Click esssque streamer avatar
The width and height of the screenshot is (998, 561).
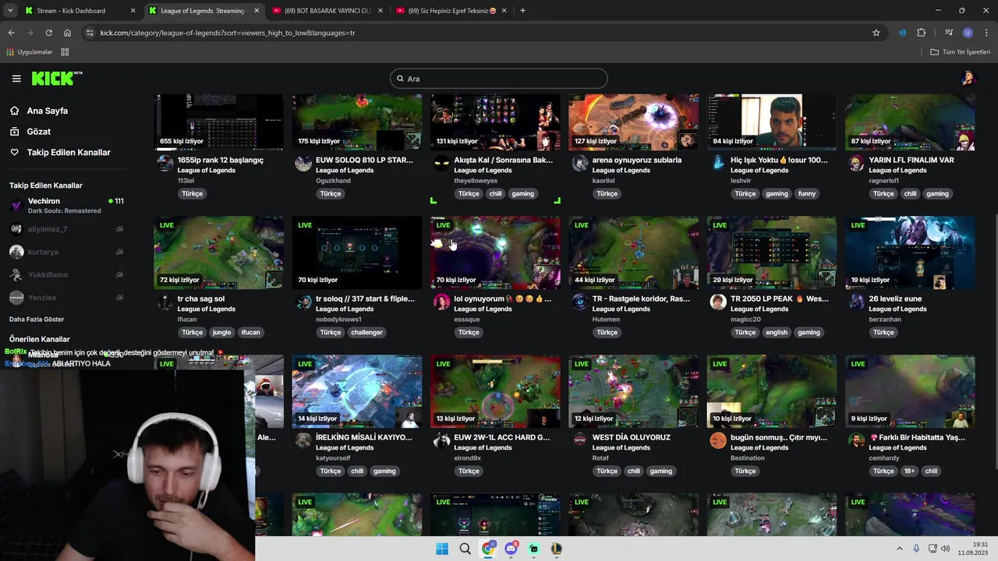pyautogui.click(x=441, y=302)
